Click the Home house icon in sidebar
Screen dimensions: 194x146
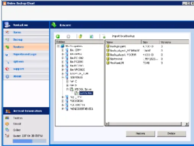point(7,32)
